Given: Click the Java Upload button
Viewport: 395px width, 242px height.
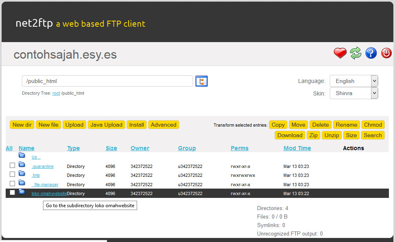Looking at the screenshot, I should (x=106, y=125).
